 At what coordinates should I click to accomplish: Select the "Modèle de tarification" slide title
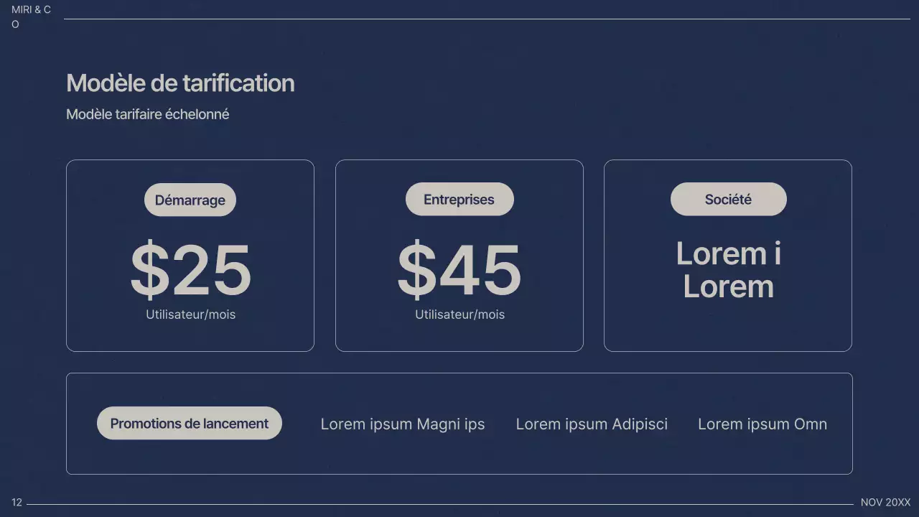click(x=180, y=83)
